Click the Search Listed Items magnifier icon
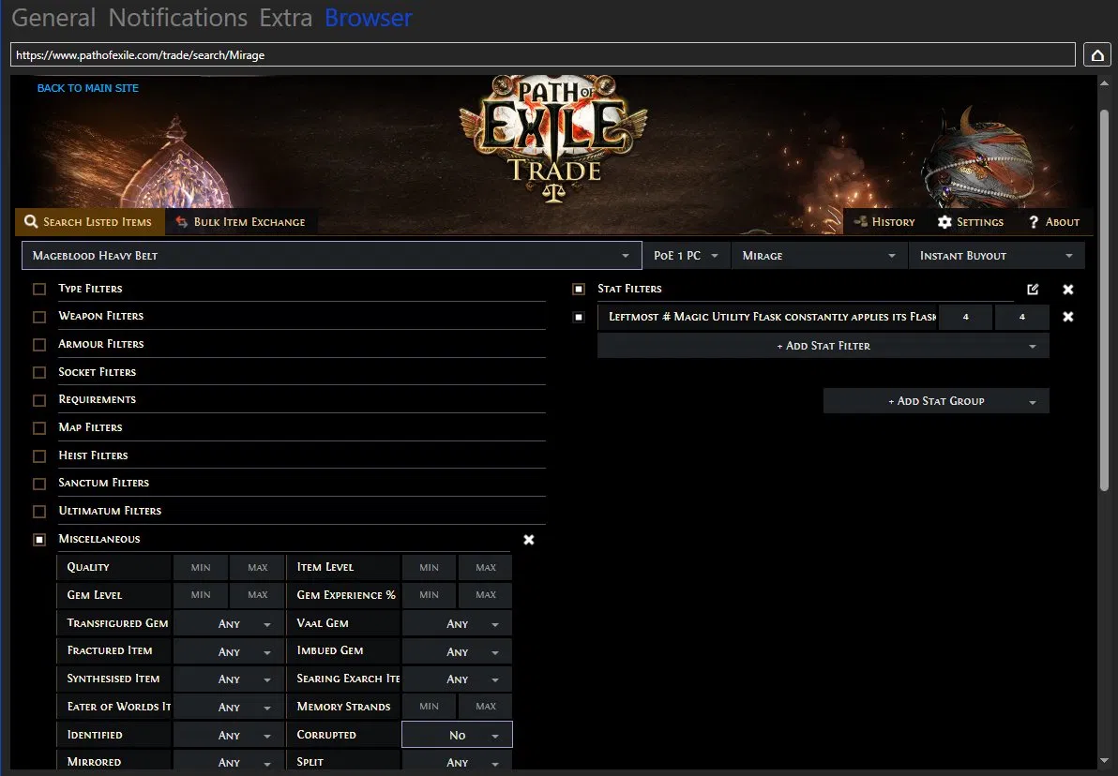The width and height of the screenshot is (1118, 776). (31, 221)
